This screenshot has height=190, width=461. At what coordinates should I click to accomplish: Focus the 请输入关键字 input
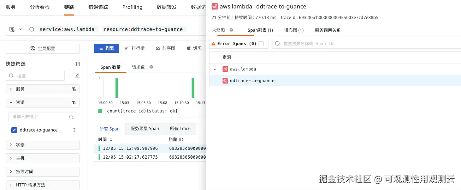(43, 117)
